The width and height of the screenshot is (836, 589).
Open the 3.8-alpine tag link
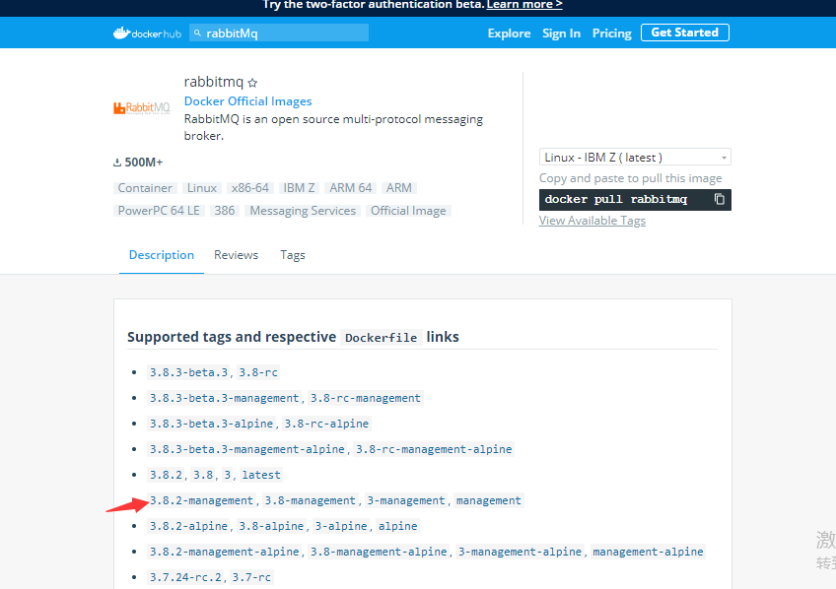(271, 526)
